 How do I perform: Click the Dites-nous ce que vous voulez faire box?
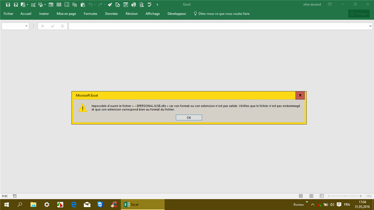coord(222,14)
